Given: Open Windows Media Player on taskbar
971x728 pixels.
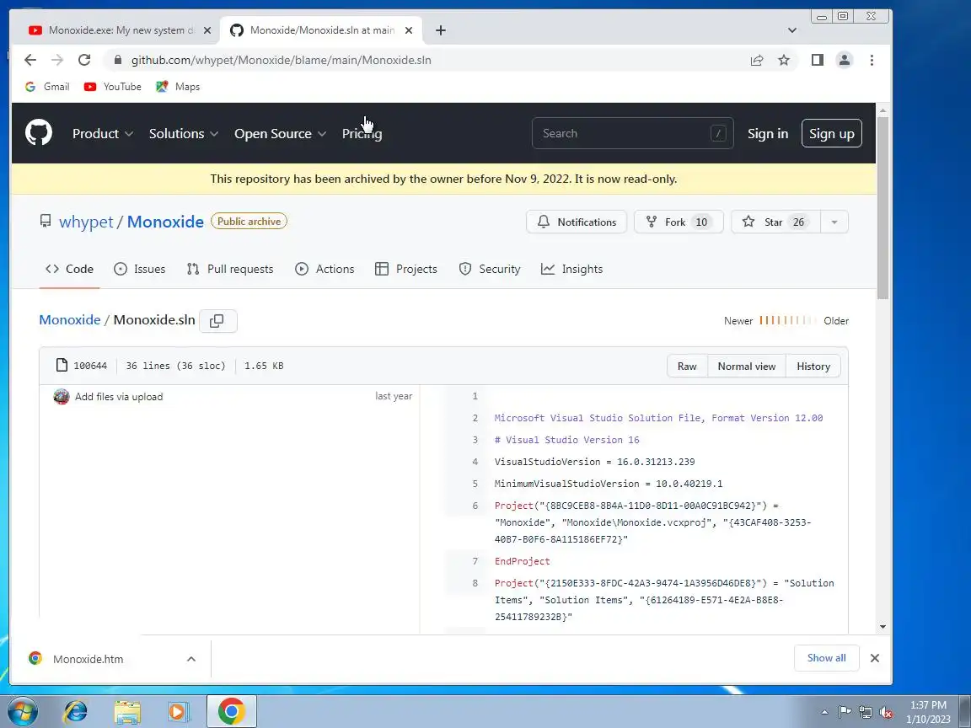Looking at the screenshot, I should pos(179,712).
